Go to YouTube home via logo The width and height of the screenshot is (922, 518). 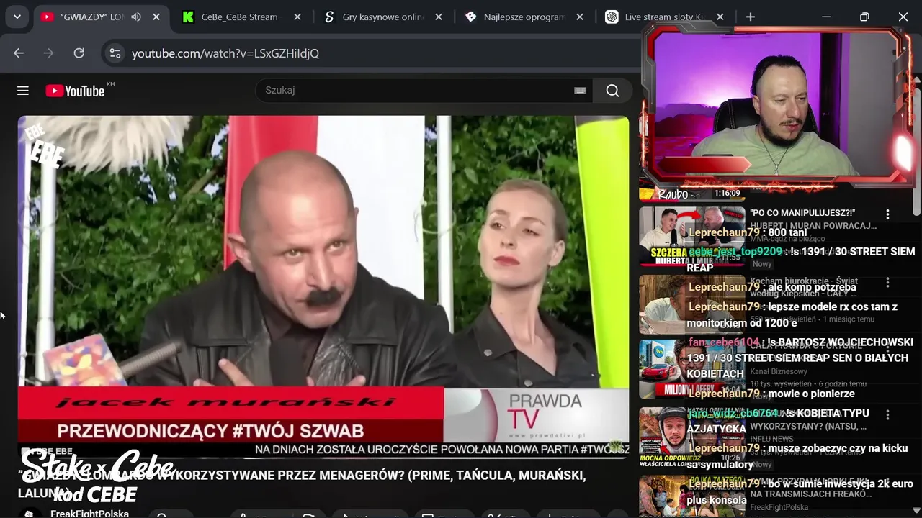(76, 91)
